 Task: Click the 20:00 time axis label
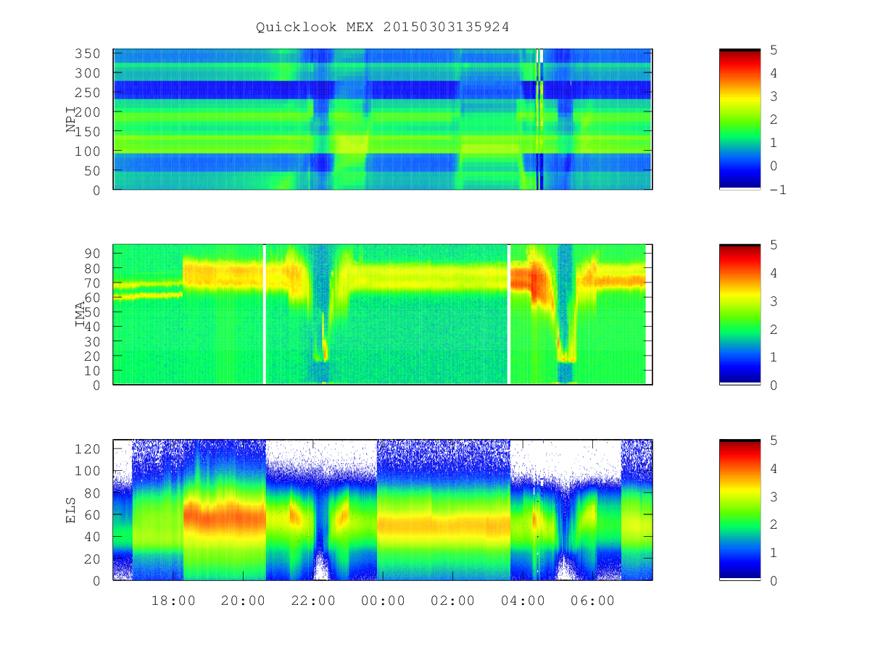pos(243,601)
